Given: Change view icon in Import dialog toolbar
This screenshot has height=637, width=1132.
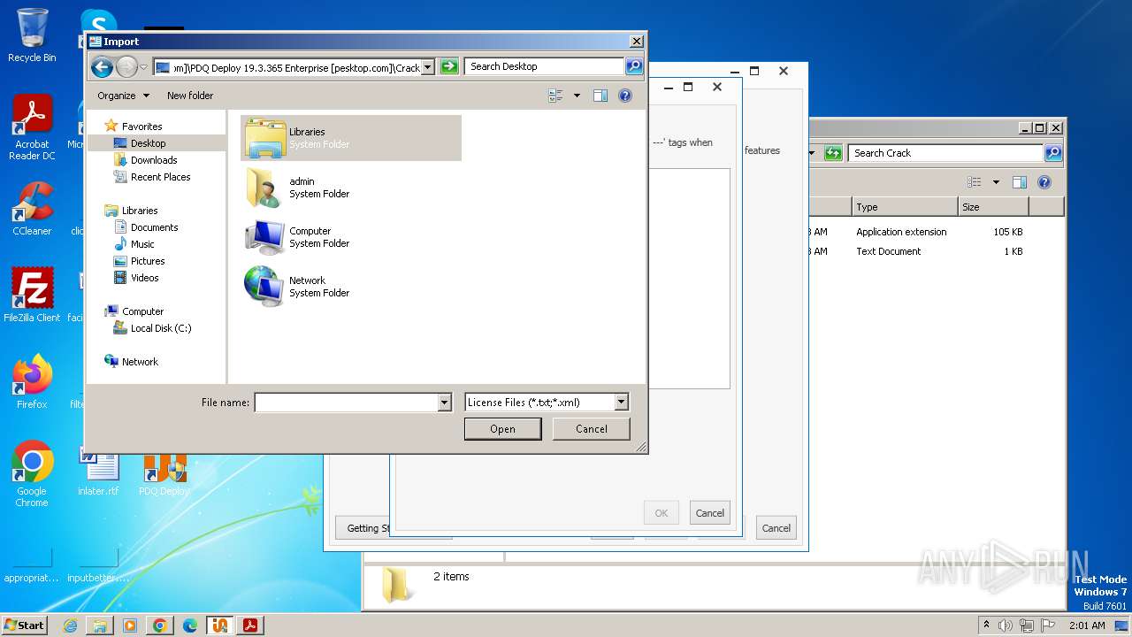Looking at the screenshot, I should pos(555,96).
